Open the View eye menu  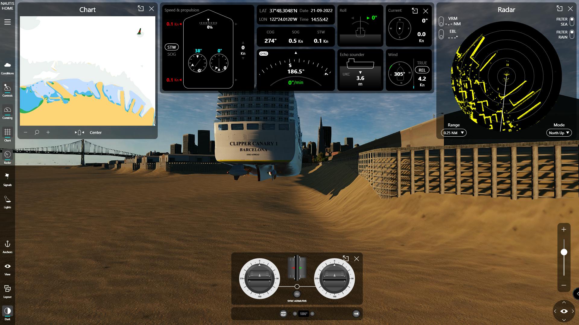[x=8, y=269]
